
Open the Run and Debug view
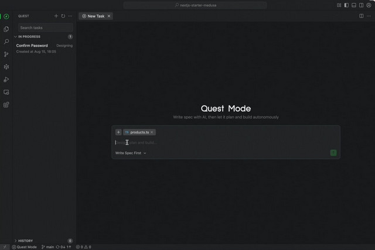(6, 80)
